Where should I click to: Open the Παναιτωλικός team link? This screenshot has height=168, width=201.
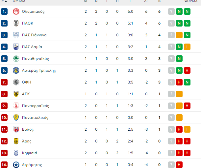(x=35, y=118)
